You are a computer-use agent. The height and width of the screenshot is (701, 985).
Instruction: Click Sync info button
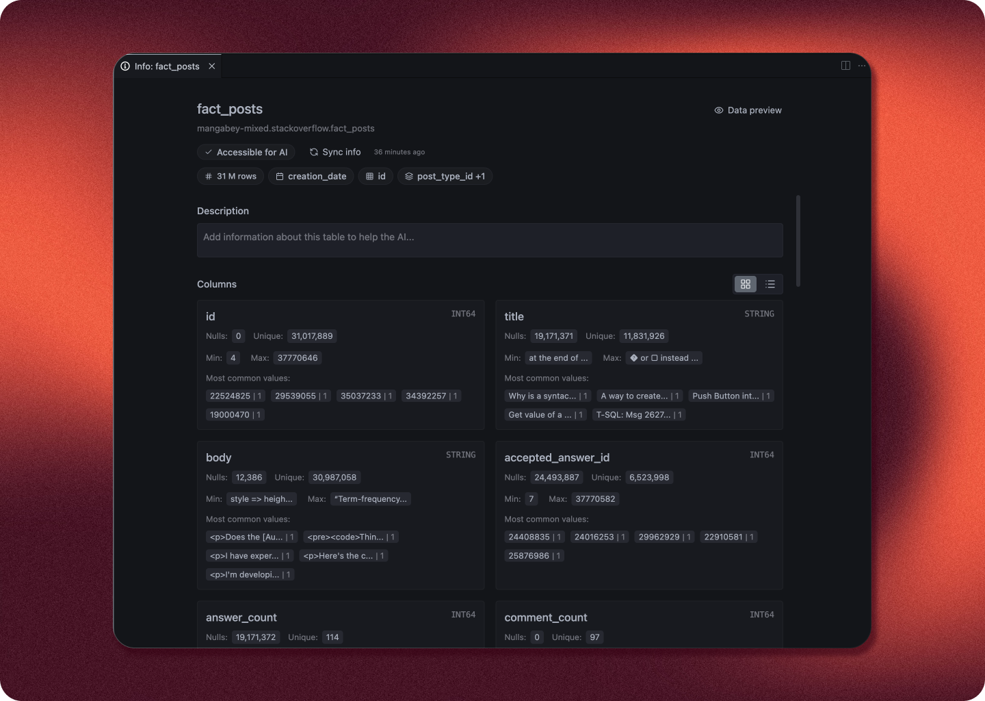[335, 152]
